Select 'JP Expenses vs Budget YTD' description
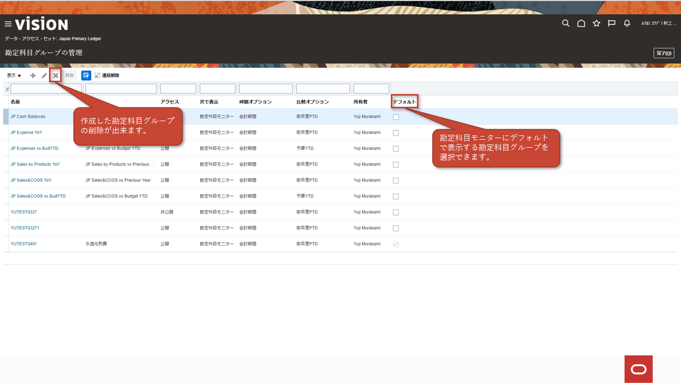Screen dimensions: 681x383 point(113,148)
